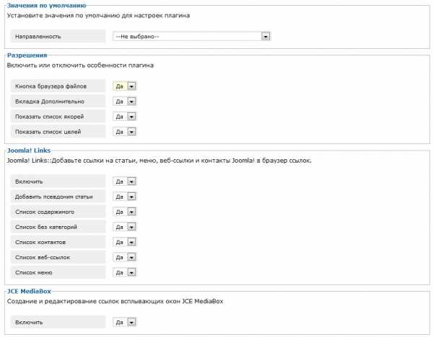
Task: Open the Список содержимого dropdown
Action: 125,212
